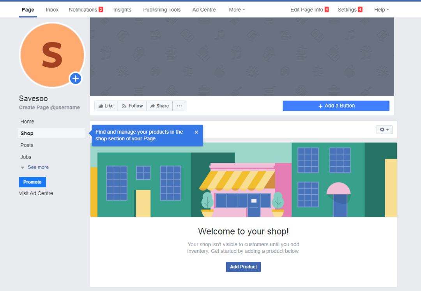Expand the More menu in top navigation

click(237, 10)
